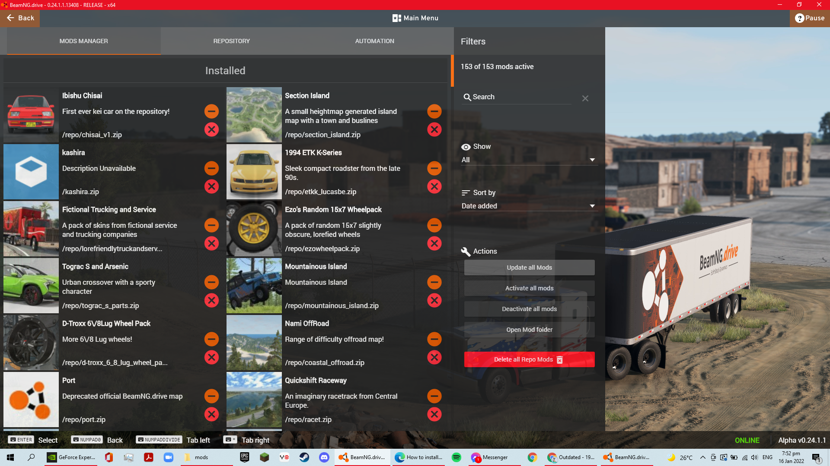
Task: Click kashira mod thumbnail
Action: (31, 172)
